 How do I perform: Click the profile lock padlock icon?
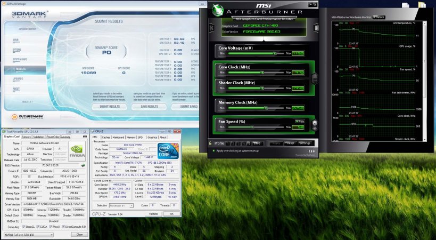(x=210, y=143)
